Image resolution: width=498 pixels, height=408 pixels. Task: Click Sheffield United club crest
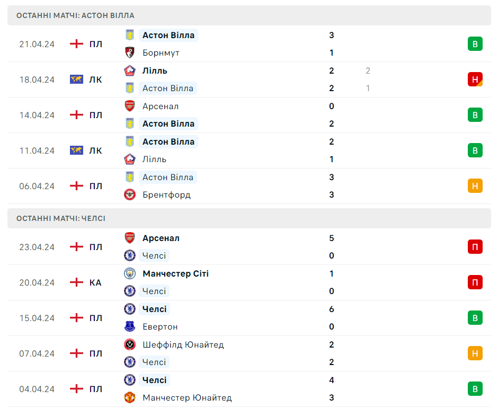coord(130,344)
